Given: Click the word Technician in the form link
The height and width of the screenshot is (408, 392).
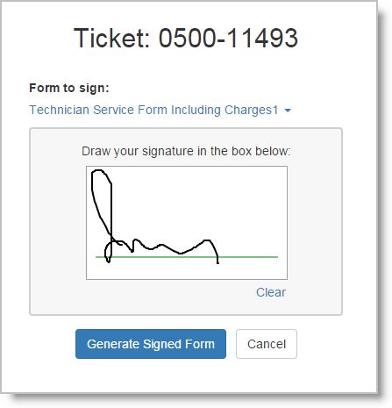Looking at the screenshot, I should tap(59, 110).
